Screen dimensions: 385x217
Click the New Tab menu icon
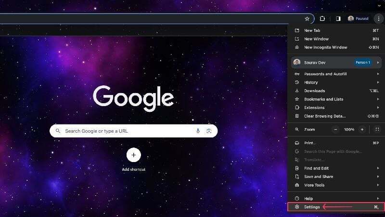point(297,30)
